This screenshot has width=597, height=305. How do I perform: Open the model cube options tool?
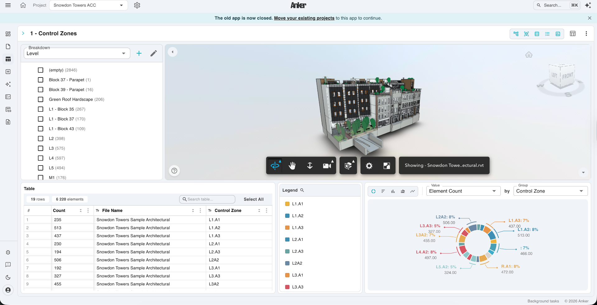[348, 166]
